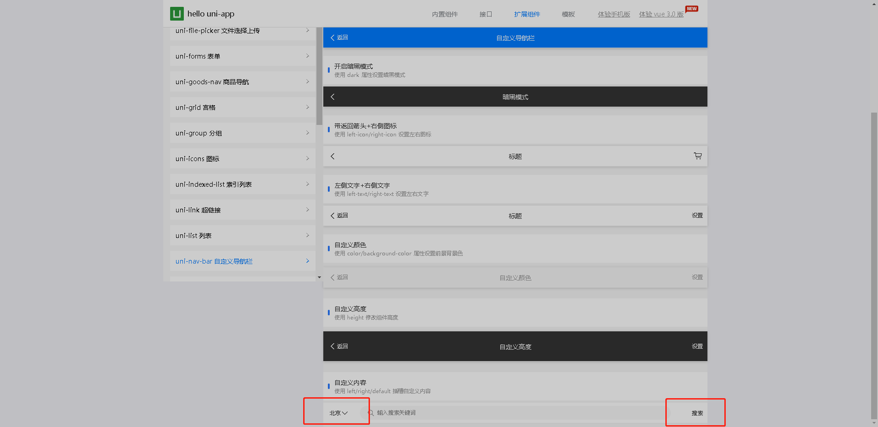Click the shopping cart icon on the 标题 navbar
This screenshot has width=878, height=427.
click(697, 156)
